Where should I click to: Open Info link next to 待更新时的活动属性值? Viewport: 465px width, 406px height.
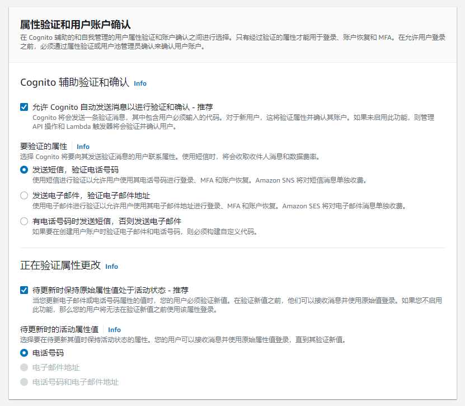tap(114, 330)
